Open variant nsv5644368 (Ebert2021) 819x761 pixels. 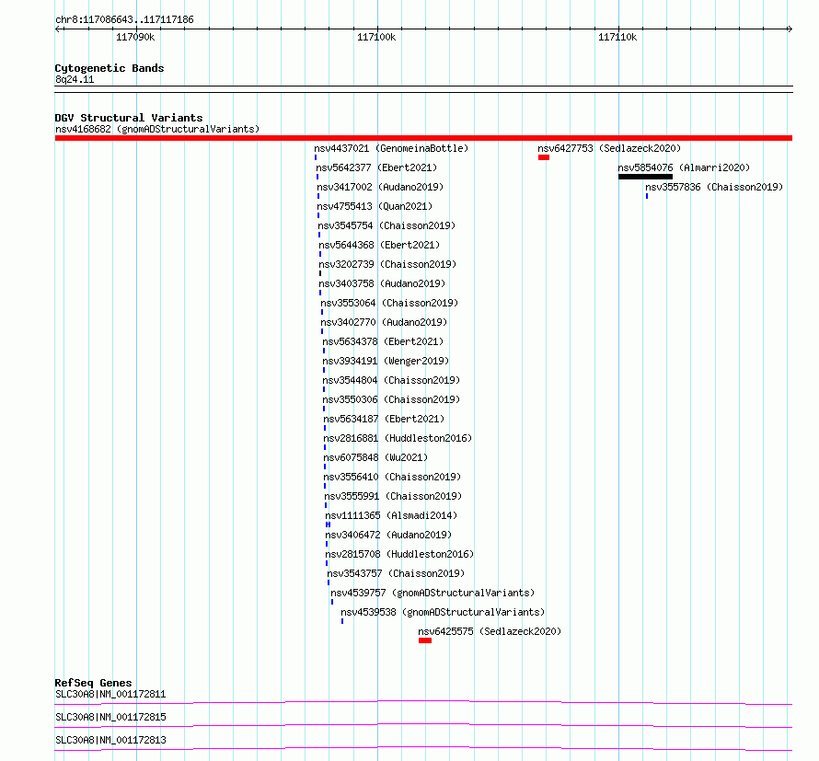[x=379, y=245]
